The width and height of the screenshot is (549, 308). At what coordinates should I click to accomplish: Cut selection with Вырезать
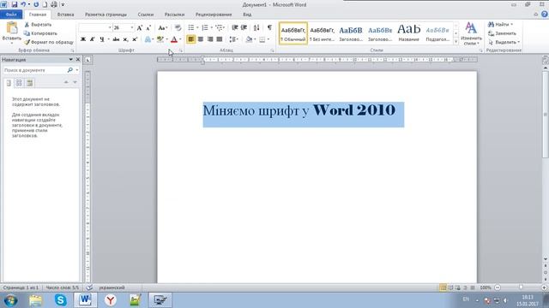coord(38,25)
